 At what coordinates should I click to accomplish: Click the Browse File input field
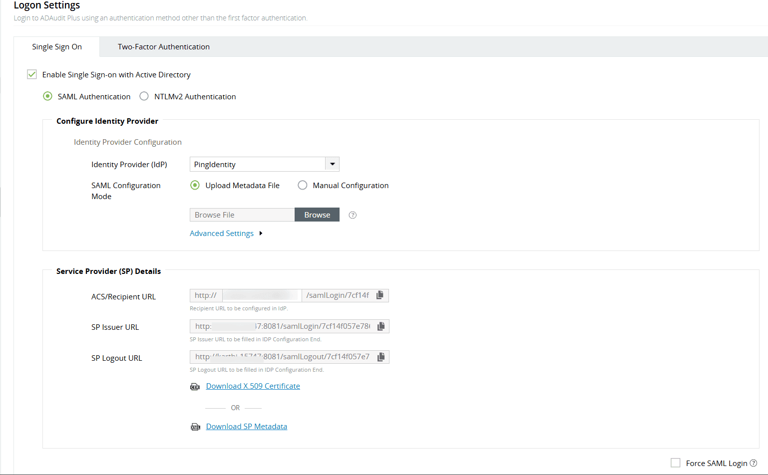pos(242,215)
